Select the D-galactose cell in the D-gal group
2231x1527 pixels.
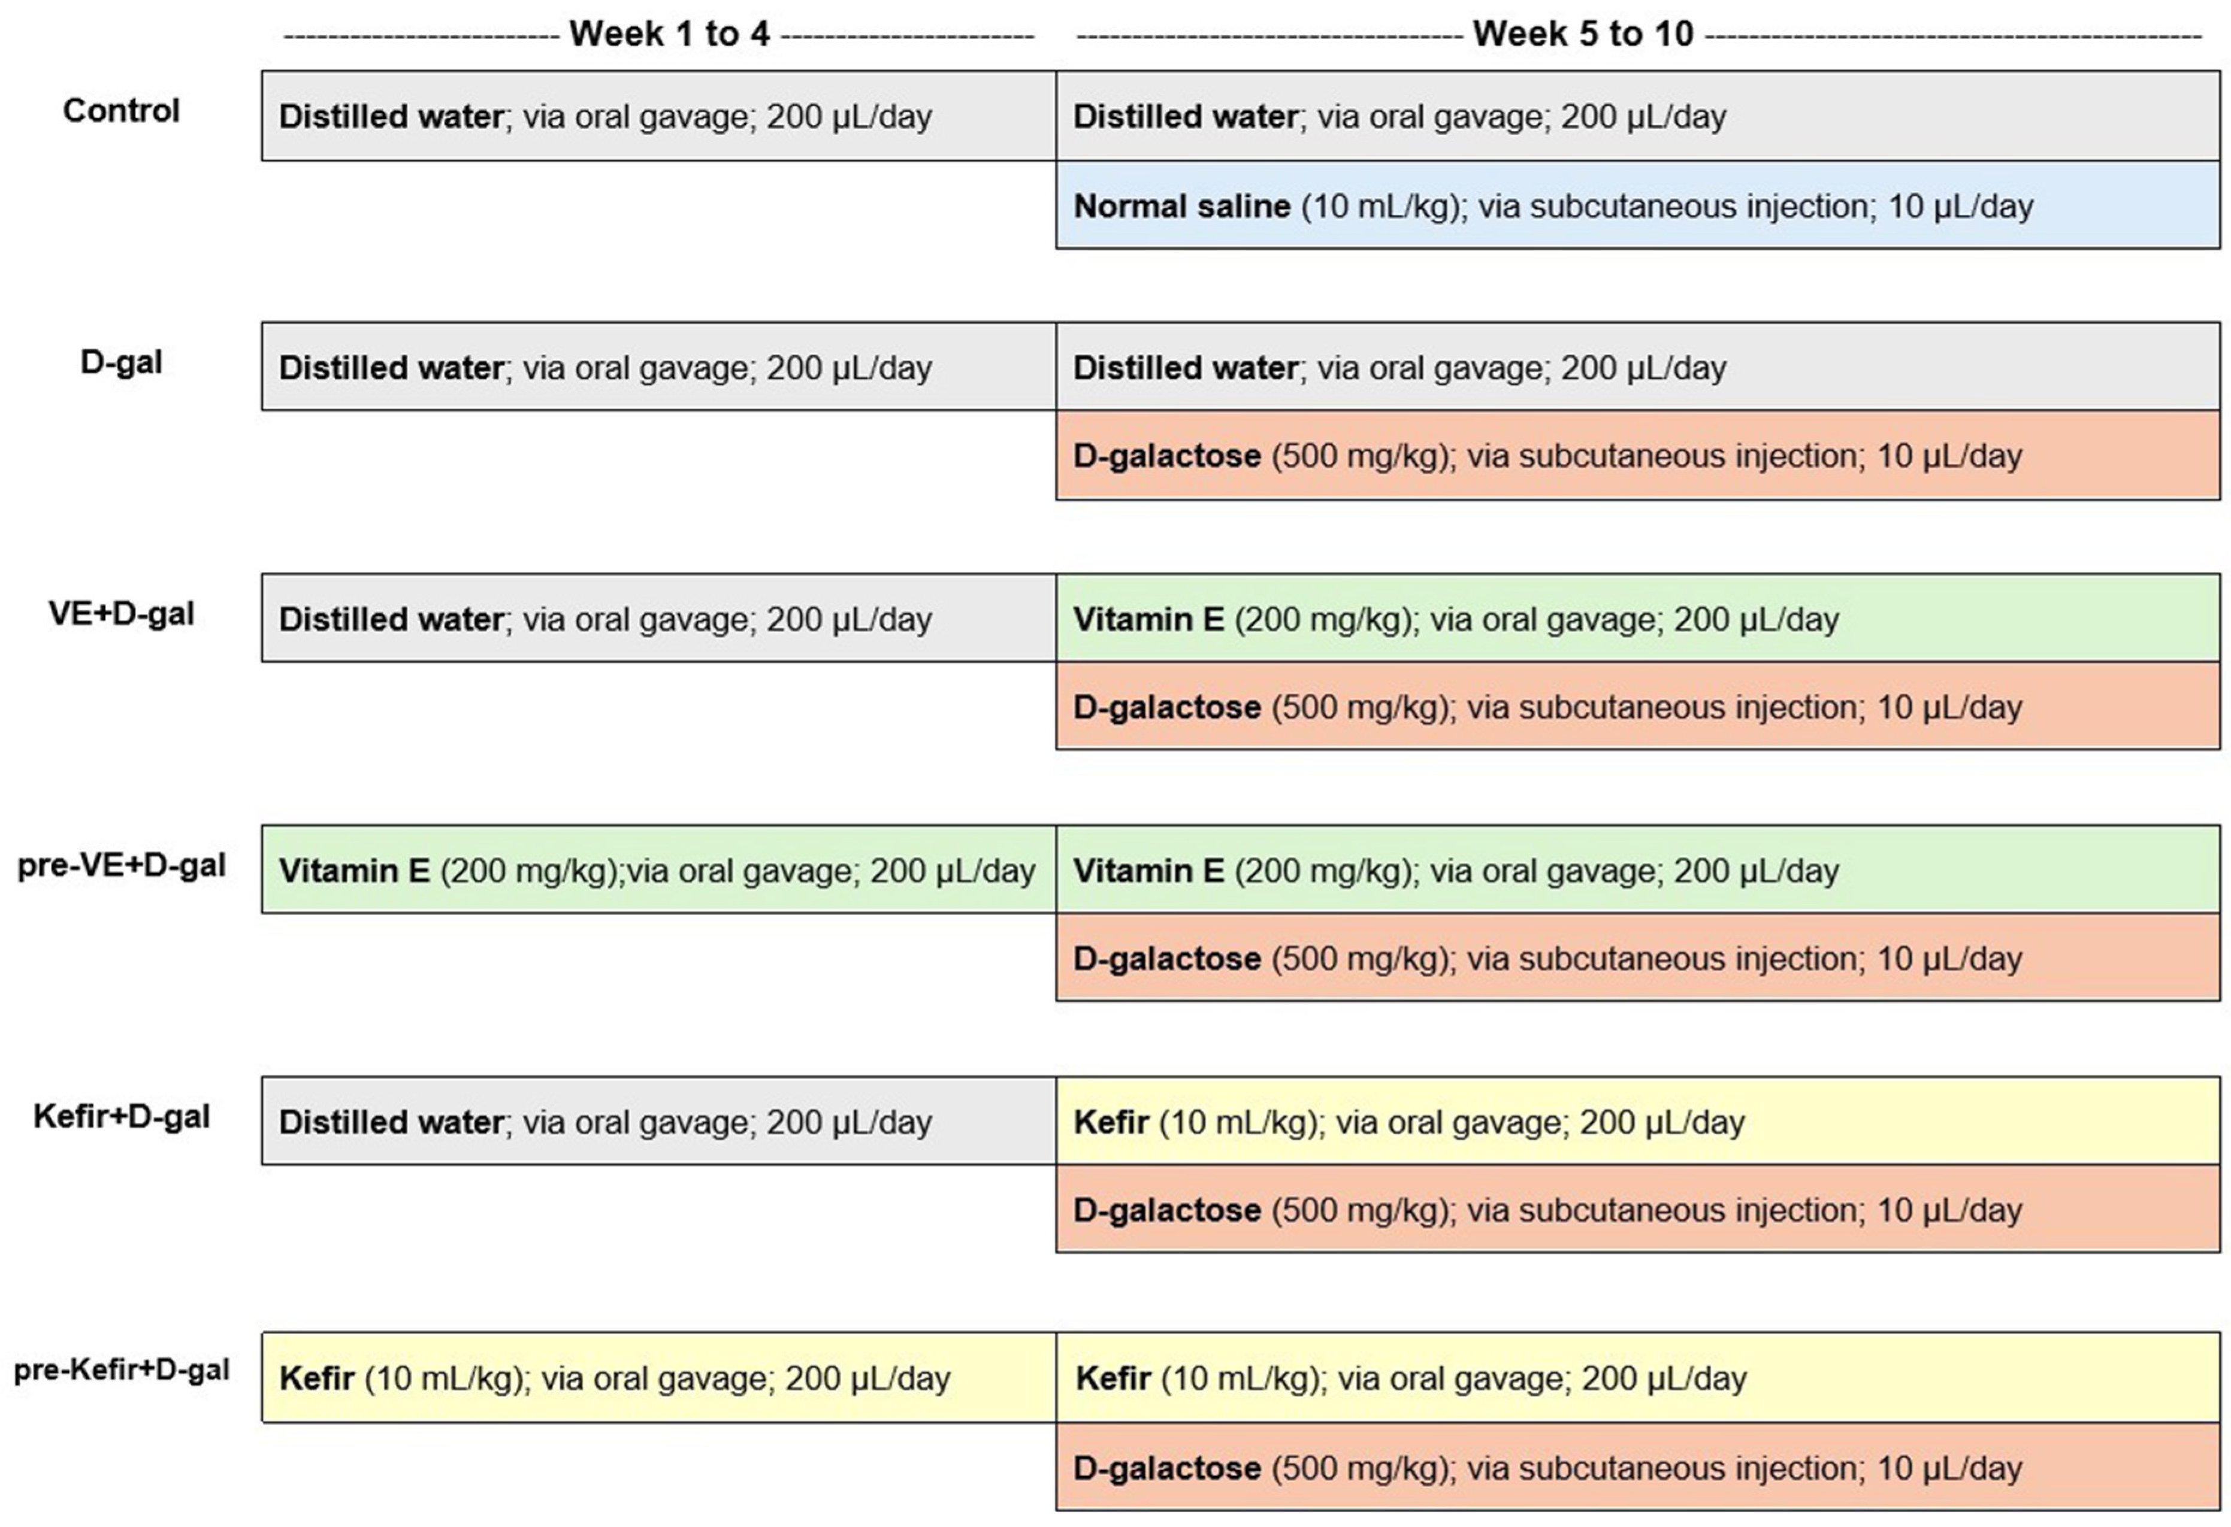tap(1637, 456)
